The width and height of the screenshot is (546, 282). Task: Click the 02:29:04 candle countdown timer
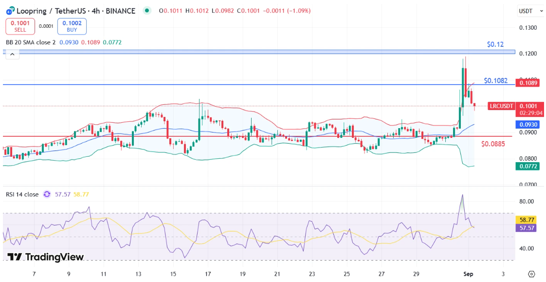coord(531,113)
